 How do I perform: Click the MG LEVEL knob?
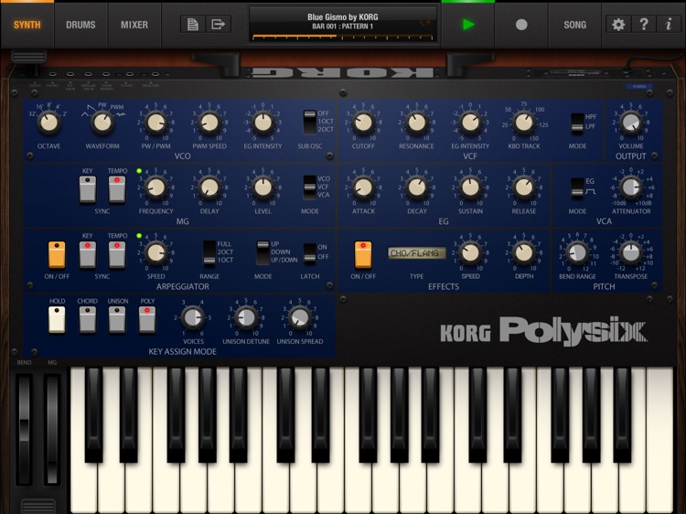pos(263,187)
